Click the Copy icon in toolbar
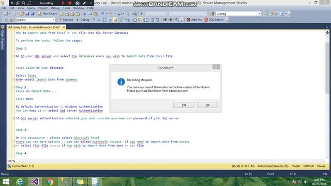Screen dimensions: 331x186 pyautogui.click(x=90, y=14)
